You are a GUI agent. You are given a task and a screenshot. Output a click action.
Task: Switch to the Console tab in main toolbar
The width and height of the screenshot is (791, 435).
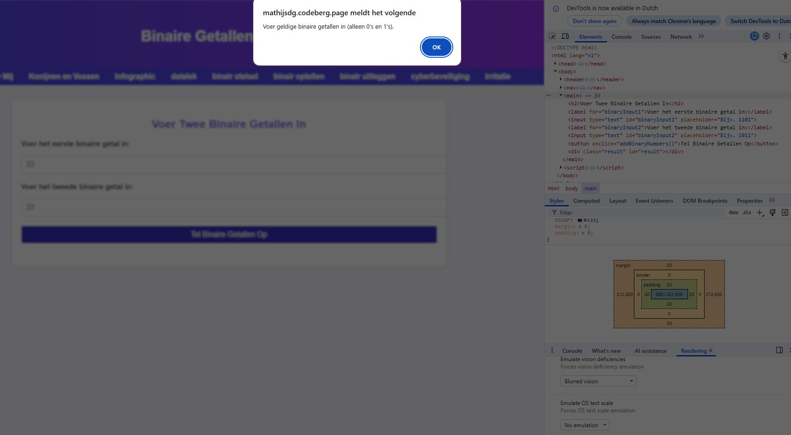coord(621,36)
